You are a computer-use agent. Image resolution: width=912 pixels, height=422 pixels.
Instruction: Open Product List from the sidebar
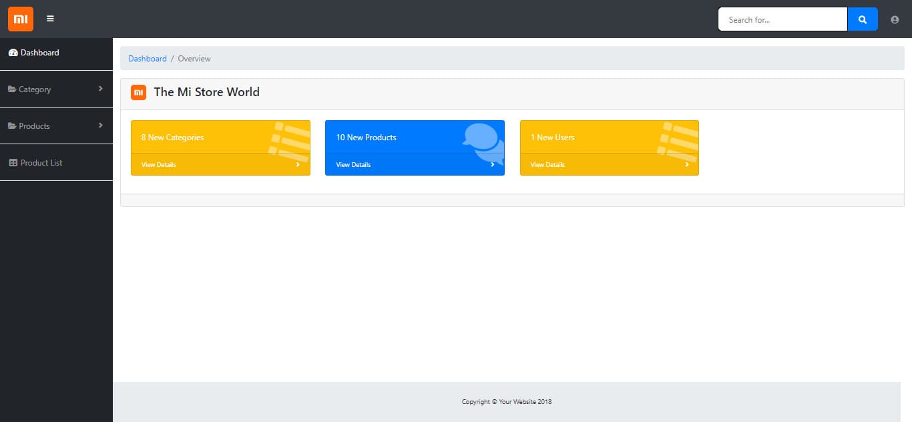pyautogui.click(x=41, y=162)
